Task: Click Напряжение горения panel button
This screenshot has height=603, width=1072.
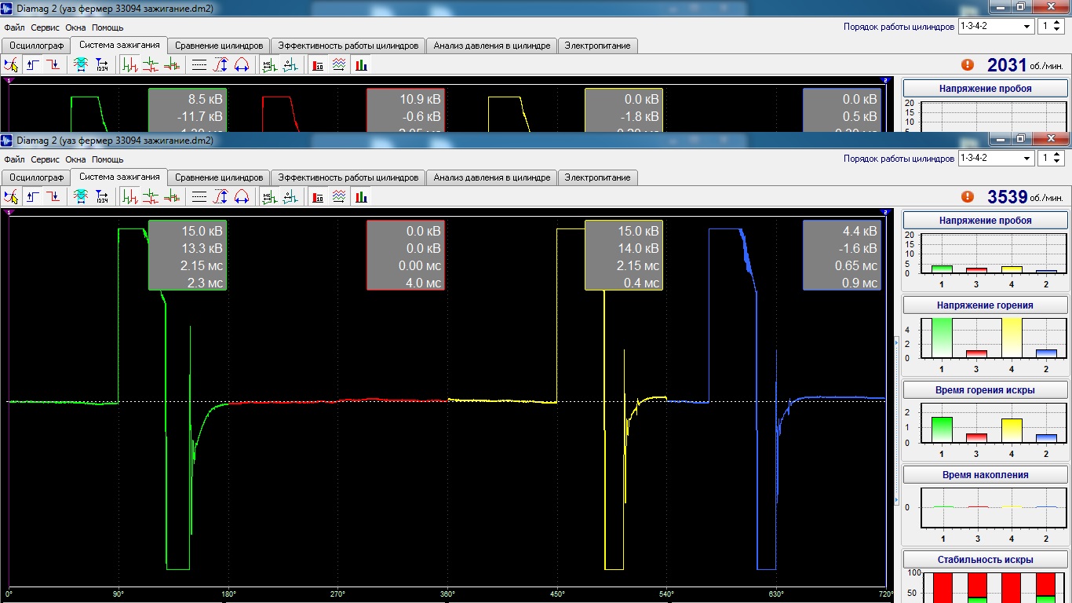Action: 985,305
